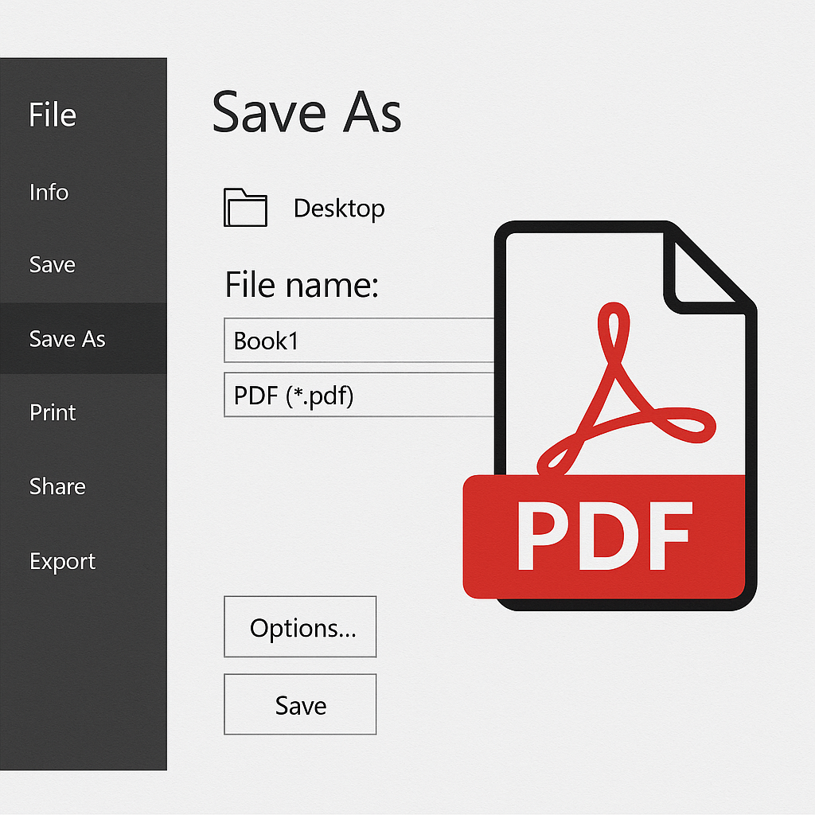Open the Print page
The width and height of the screenshot is (815, 815).
53,412
